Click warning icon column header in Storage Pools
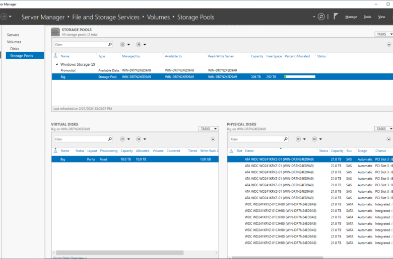This screenshot has height=259, width=393. click(x=55, y=56)
